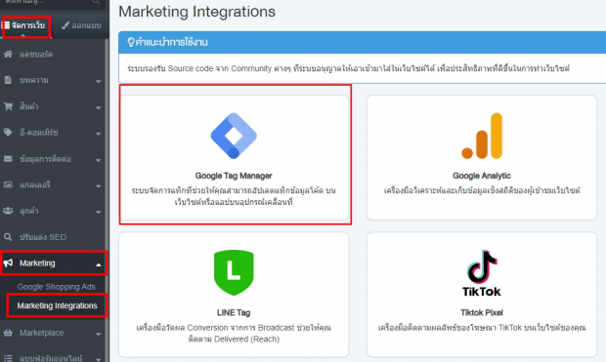Viewport: 606px width, 362px height.
Task: Click the TikTok logo icon
Action: click(x=482, y=273)
